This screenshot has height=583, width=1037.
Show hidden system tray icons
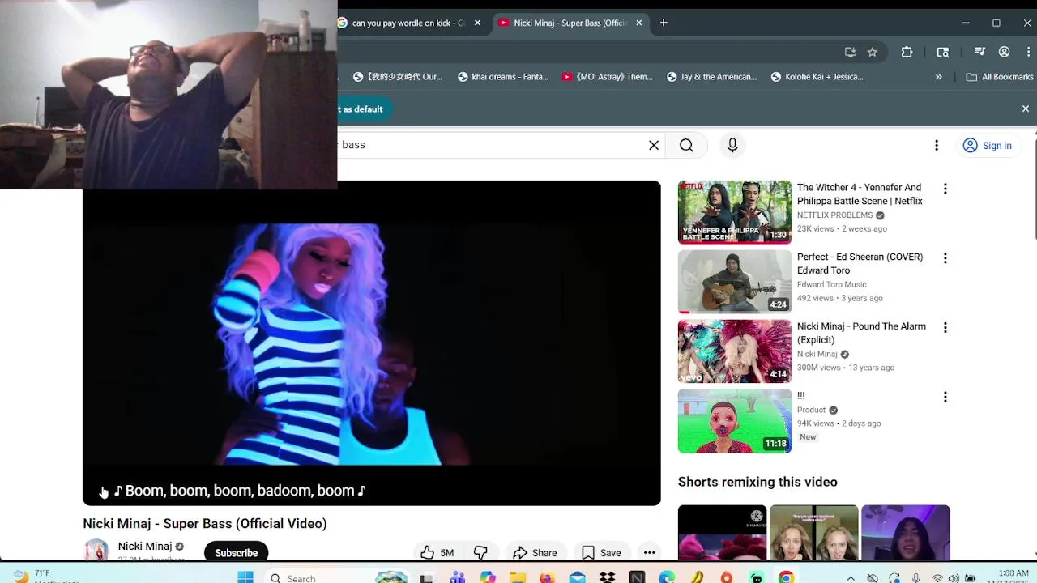(851, 578)
